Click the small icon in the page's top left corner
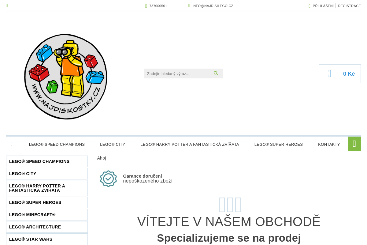Viewport: 367px width, 245px height. click(x=7, y=6)
